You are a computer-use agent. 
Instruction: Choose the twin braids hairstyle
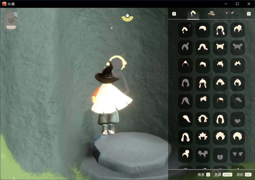[x=203, y=84]
